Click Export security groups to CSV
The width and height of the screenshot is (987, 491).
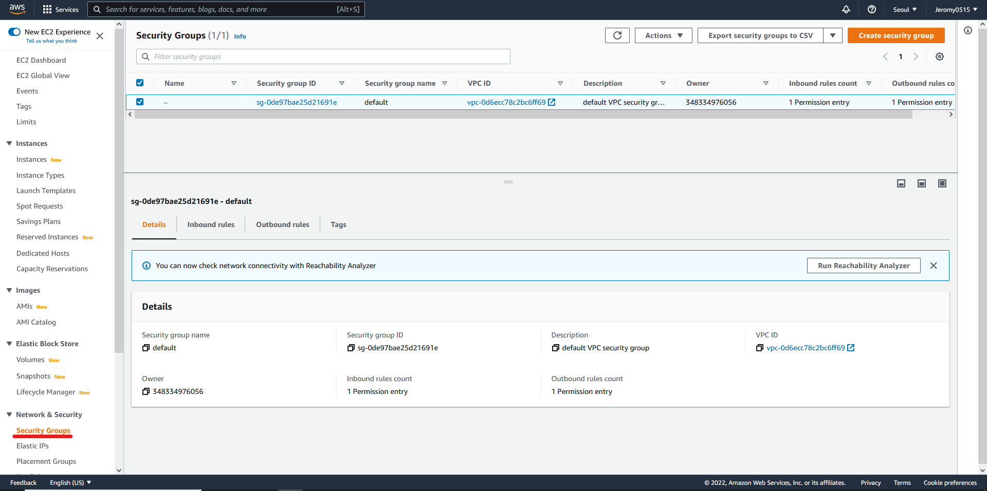click(x=760, y=35)
